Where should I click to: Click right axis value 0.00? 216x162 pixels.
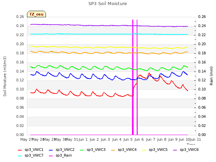(x=202, y=135)
